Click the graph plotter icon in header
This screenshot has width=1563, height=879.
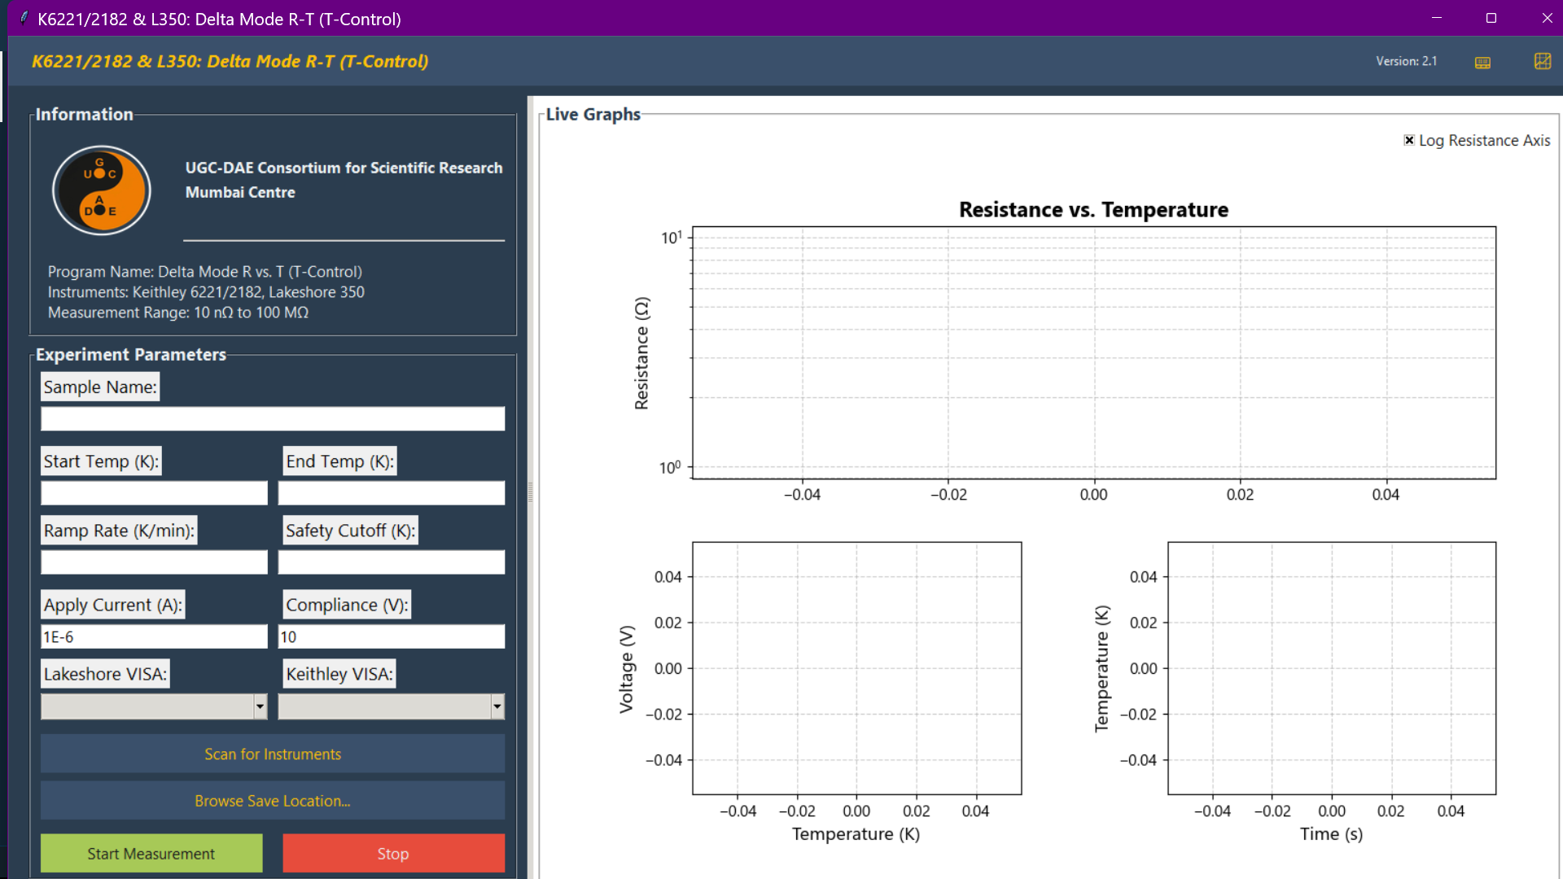(1542, 61)
